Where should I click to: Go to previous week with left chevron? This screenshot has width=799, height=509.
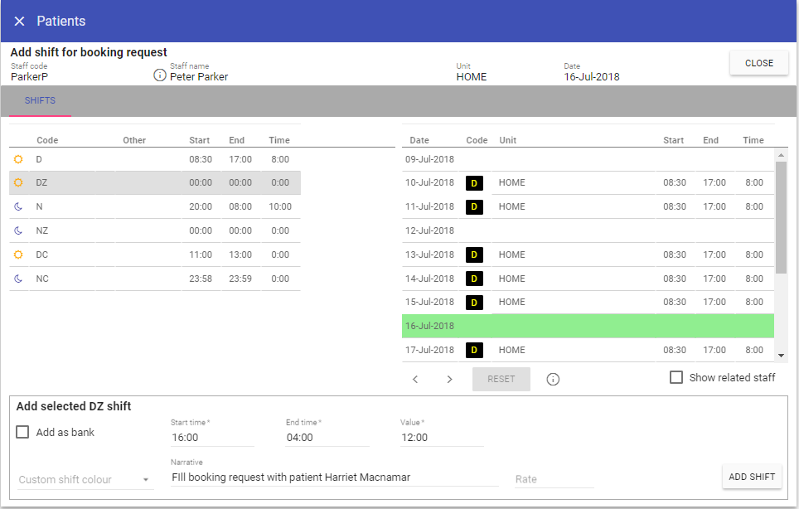(x=415, y=379)
